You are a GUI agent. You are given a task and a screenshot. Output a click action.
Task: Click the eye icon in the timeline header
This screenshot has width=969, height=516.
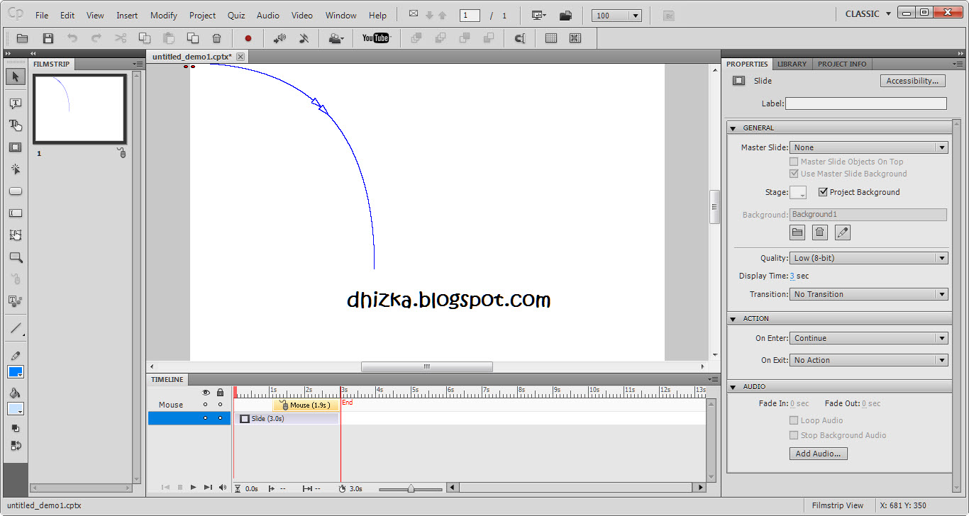point(206,392)
